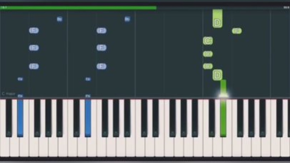Click the tall green D note at top
Image resolution: width=290 pixels, height=163 pixels.
pyautogui.click(x=217, y=19)
